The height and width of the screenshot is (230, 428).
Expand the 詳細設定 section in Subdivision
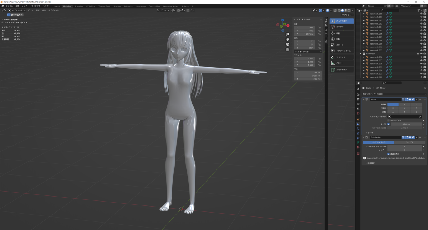370,163
